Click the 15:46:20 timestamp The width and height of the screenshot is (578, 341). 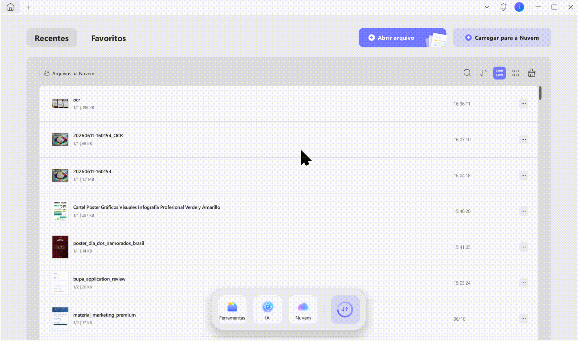[x=462, y=212]
